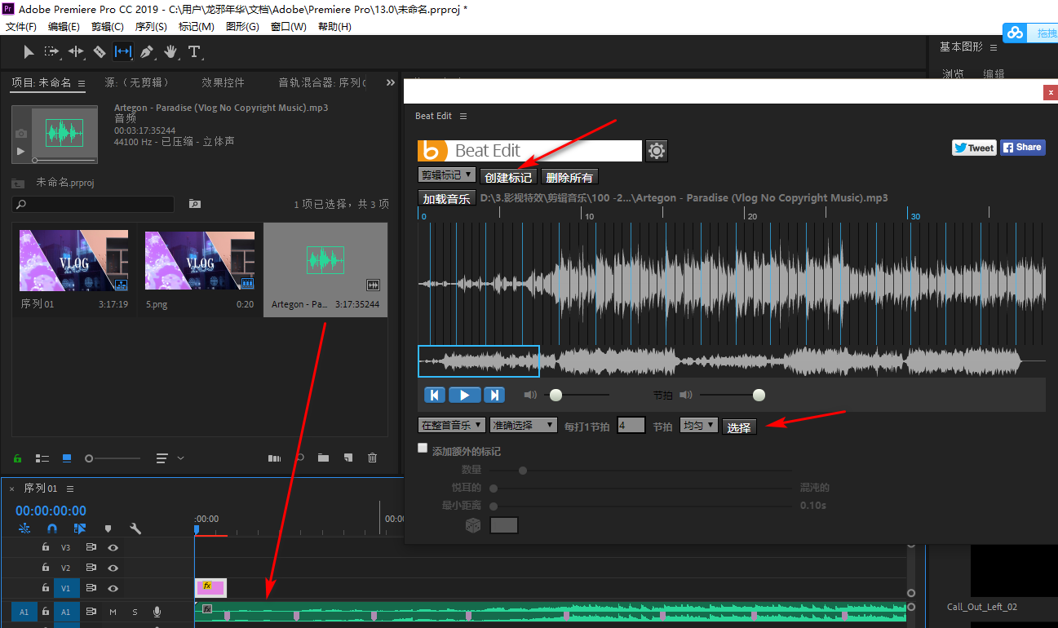Expand the sort icons chevron
Screen dimensions: 1058x628
click(180, 458)
